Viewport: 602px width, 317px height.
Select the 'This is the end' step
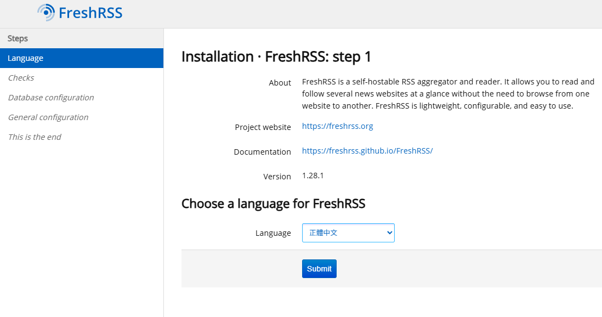click(35, 137)
